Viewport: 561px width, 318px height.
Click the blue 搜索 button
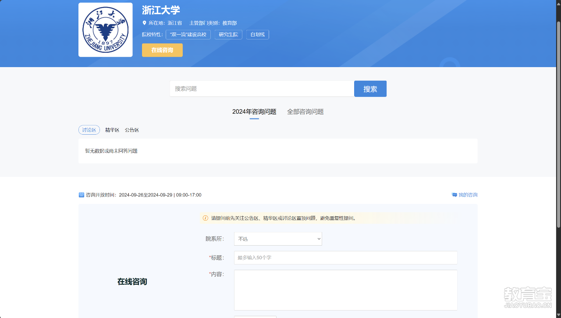370,89
